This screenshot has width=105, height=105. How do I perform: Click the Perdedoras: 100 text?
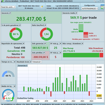(16, 57)
